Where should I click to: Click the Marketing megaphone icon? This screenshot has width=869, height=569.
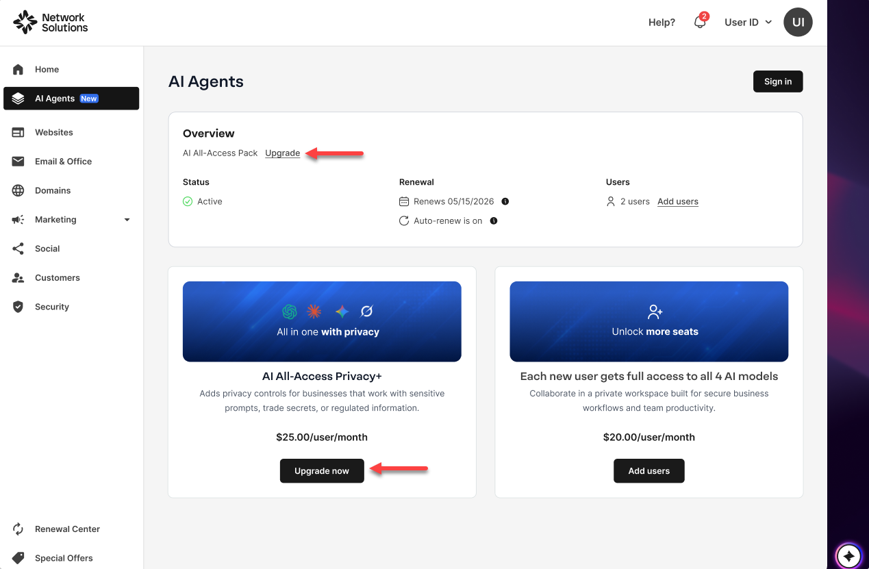point(18,220)
